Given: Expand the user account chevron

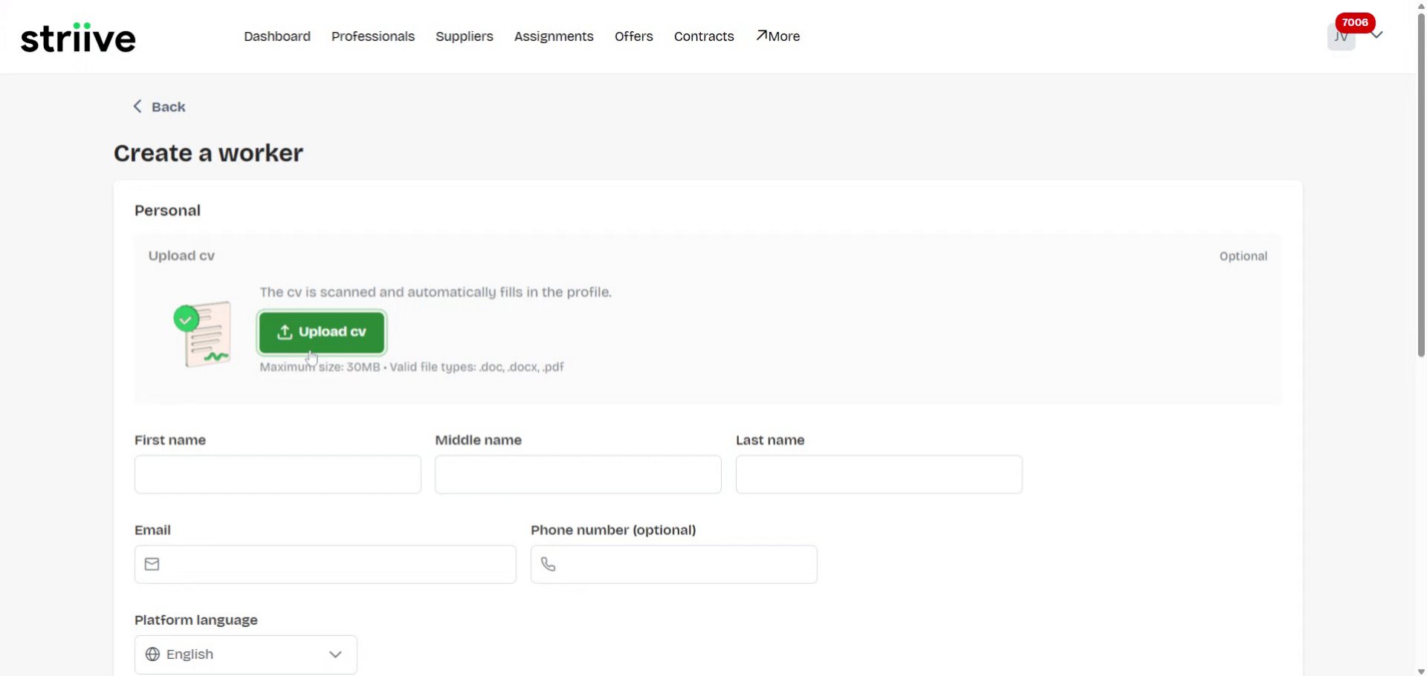Looking at the screenshot, I should [x=1377, y=35].
